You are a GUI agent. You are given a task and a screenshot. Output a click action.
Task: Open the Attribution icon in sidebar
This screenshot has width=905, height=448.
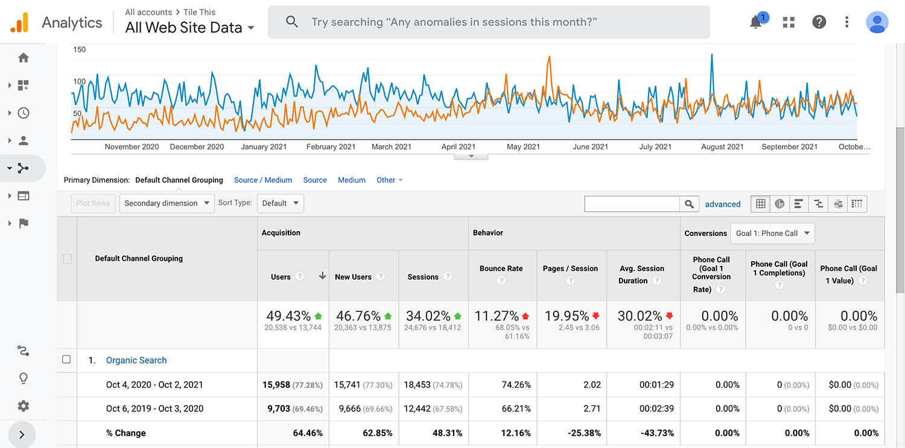pyautogui.click(x=24, y=351)
